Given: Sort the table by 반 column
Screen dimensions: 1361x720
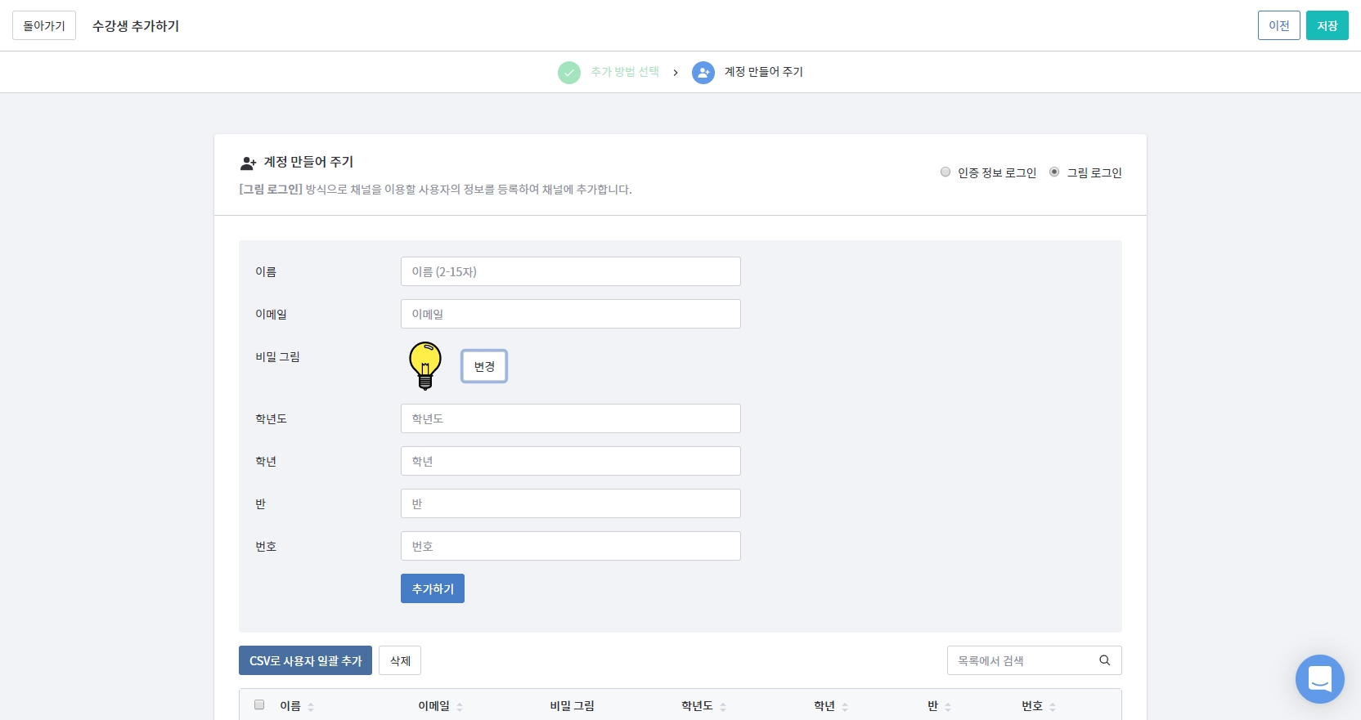Looking at the screenshot, I should (x=932, y=706).
